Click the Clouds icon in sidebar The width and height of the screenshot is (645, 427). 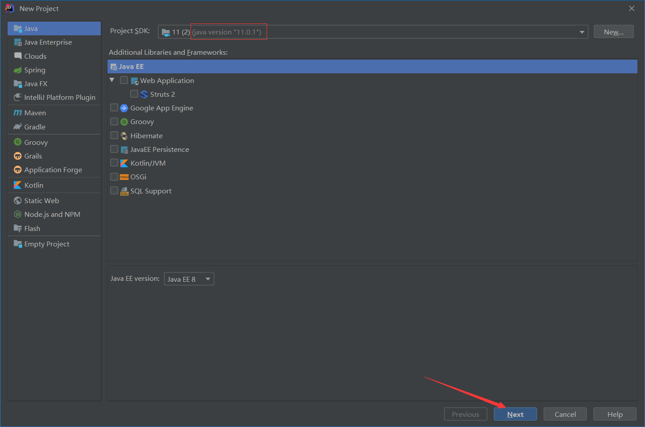(x=18, y=56)
